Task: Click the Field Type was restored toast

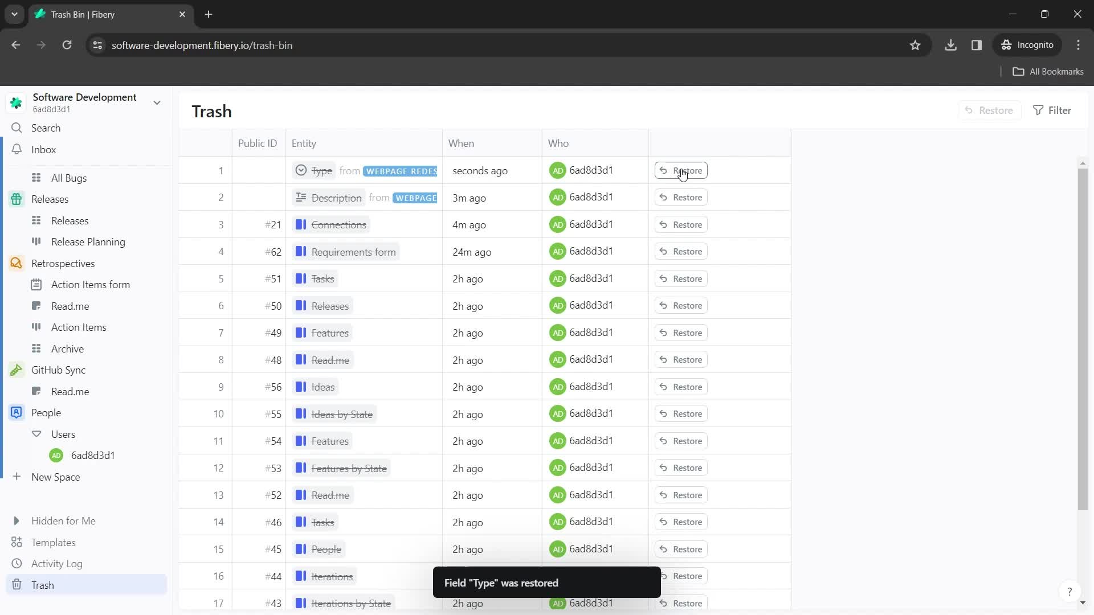Action: 547,583
